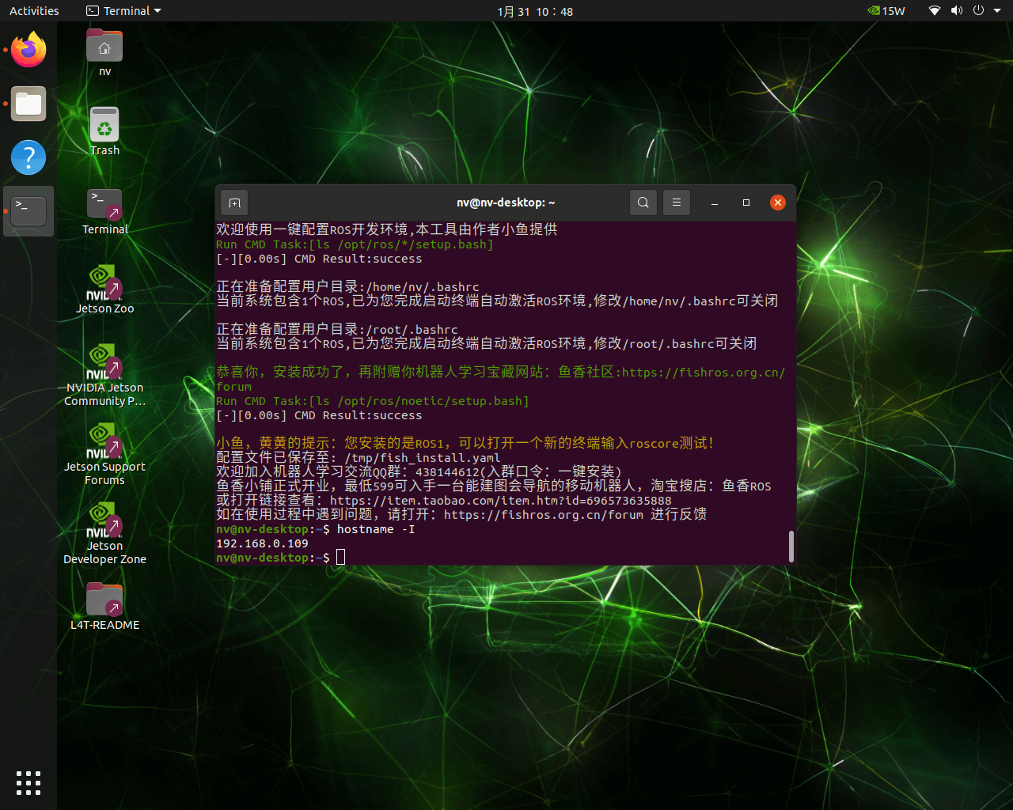Screen dimensions: 1013x810
Task: Select the Jetson Developer Zone shortcut
Action: (x=104, y=523)
